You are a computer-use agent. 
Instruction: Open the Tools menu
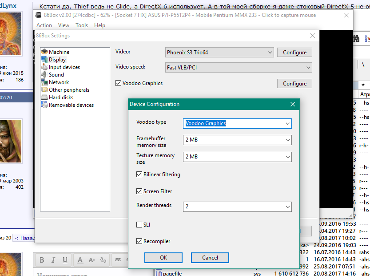coord(82,25)
